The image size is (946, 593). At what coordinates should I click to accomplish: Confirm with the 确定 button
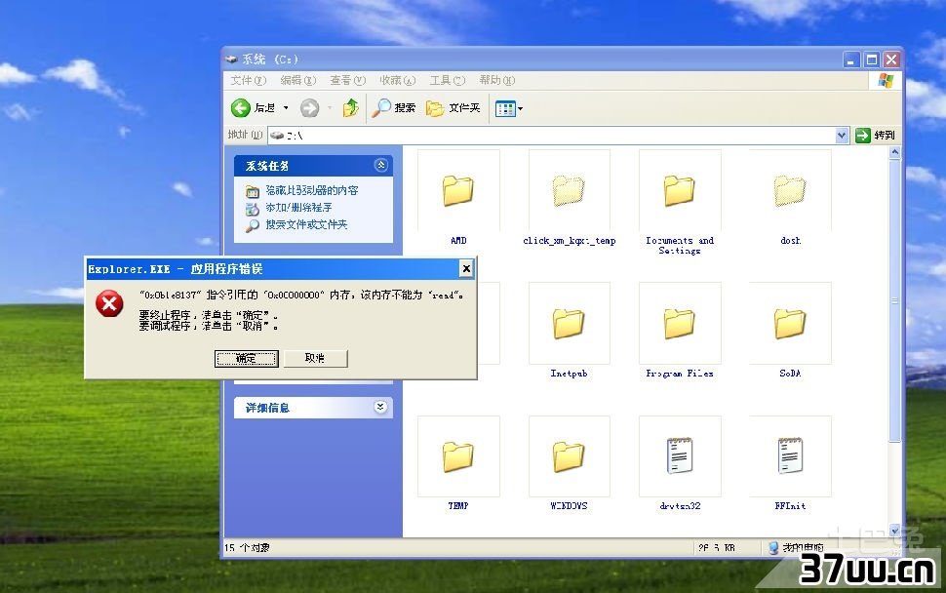pyautogui.click(x=246, y=358)
